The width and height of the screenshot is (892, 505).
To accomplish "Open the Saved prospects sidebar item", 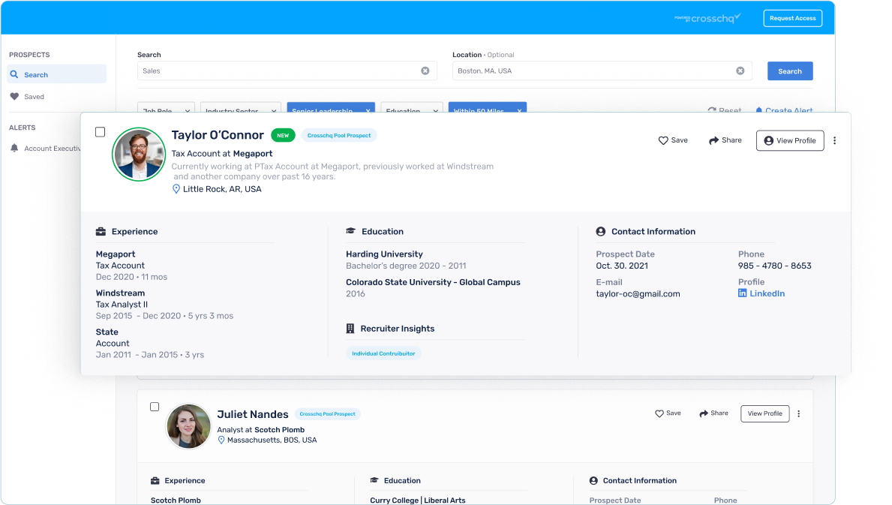I will [x=34, y=97].
